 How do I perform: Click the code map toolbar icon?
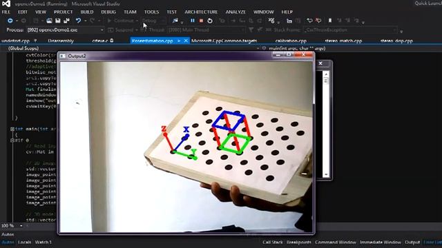click(289, 21)
